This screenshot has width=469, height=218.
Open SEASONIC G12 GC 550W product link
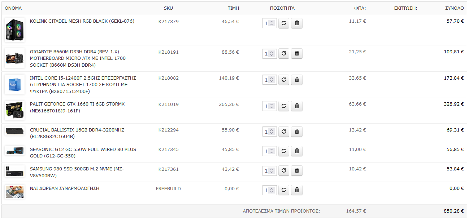point(83,153)
